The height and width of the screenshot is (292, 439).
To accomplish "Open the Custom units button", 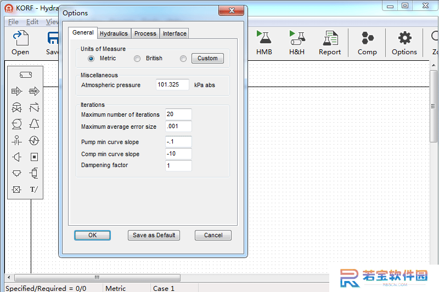I will 207,59.
